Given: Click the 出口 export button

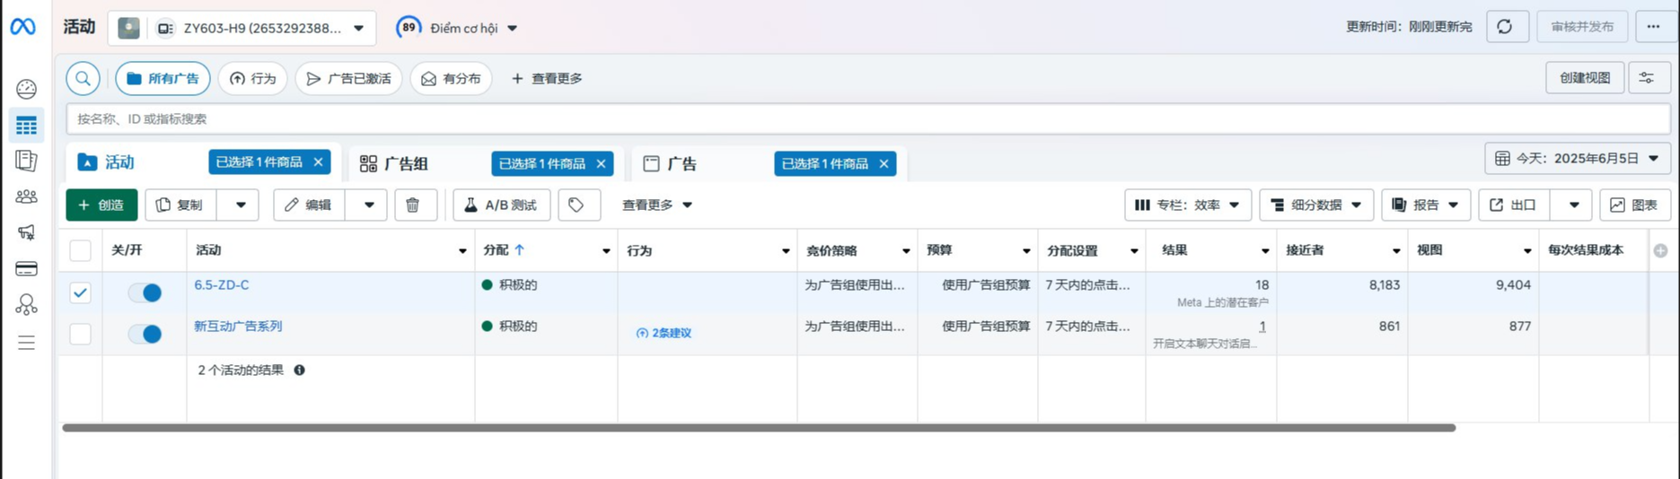Looking at the screenshot, I should click(x=1516, y=205).
